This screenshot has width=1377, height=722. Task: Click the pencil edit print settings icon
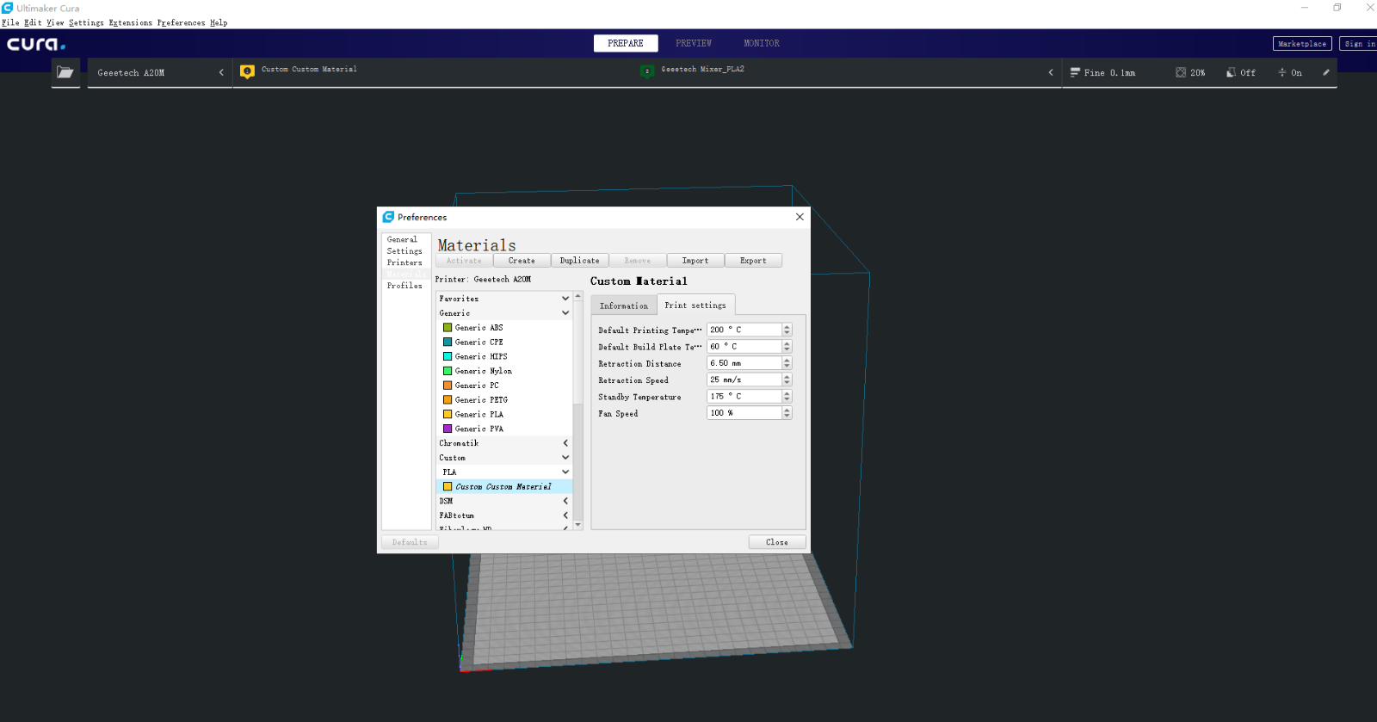coord(1326,72)
